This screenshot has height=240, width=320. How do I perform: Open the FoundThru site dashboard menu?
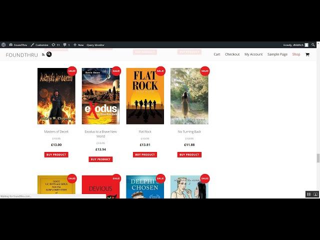click(18, 45)
